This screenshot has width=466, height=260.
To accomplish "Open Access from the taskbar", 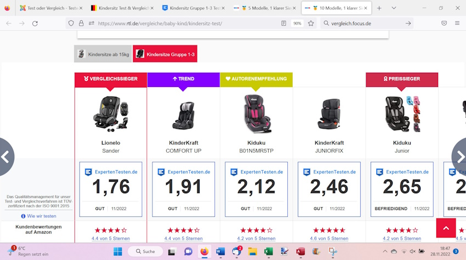I will (300, 251).
